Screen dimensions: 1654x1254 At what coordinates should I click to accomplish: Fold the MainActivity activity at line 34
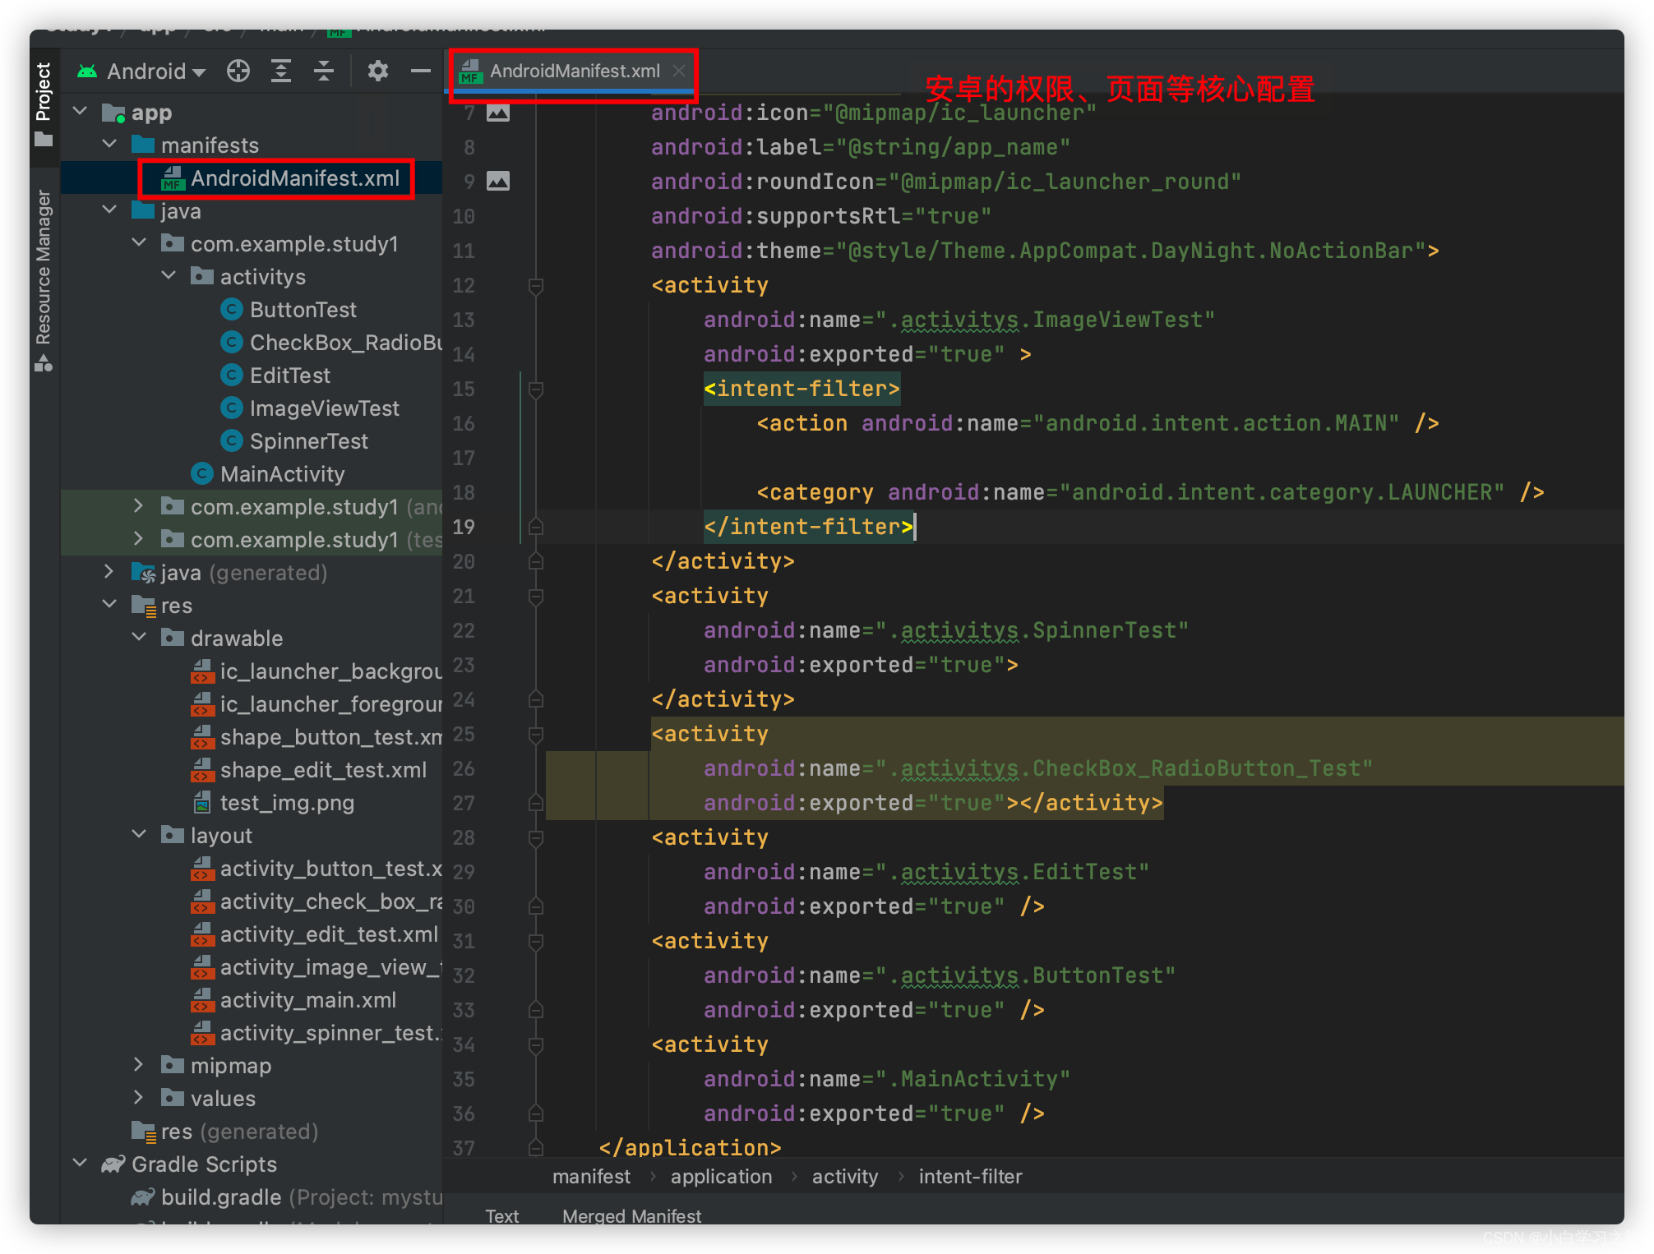[536, 1045]
